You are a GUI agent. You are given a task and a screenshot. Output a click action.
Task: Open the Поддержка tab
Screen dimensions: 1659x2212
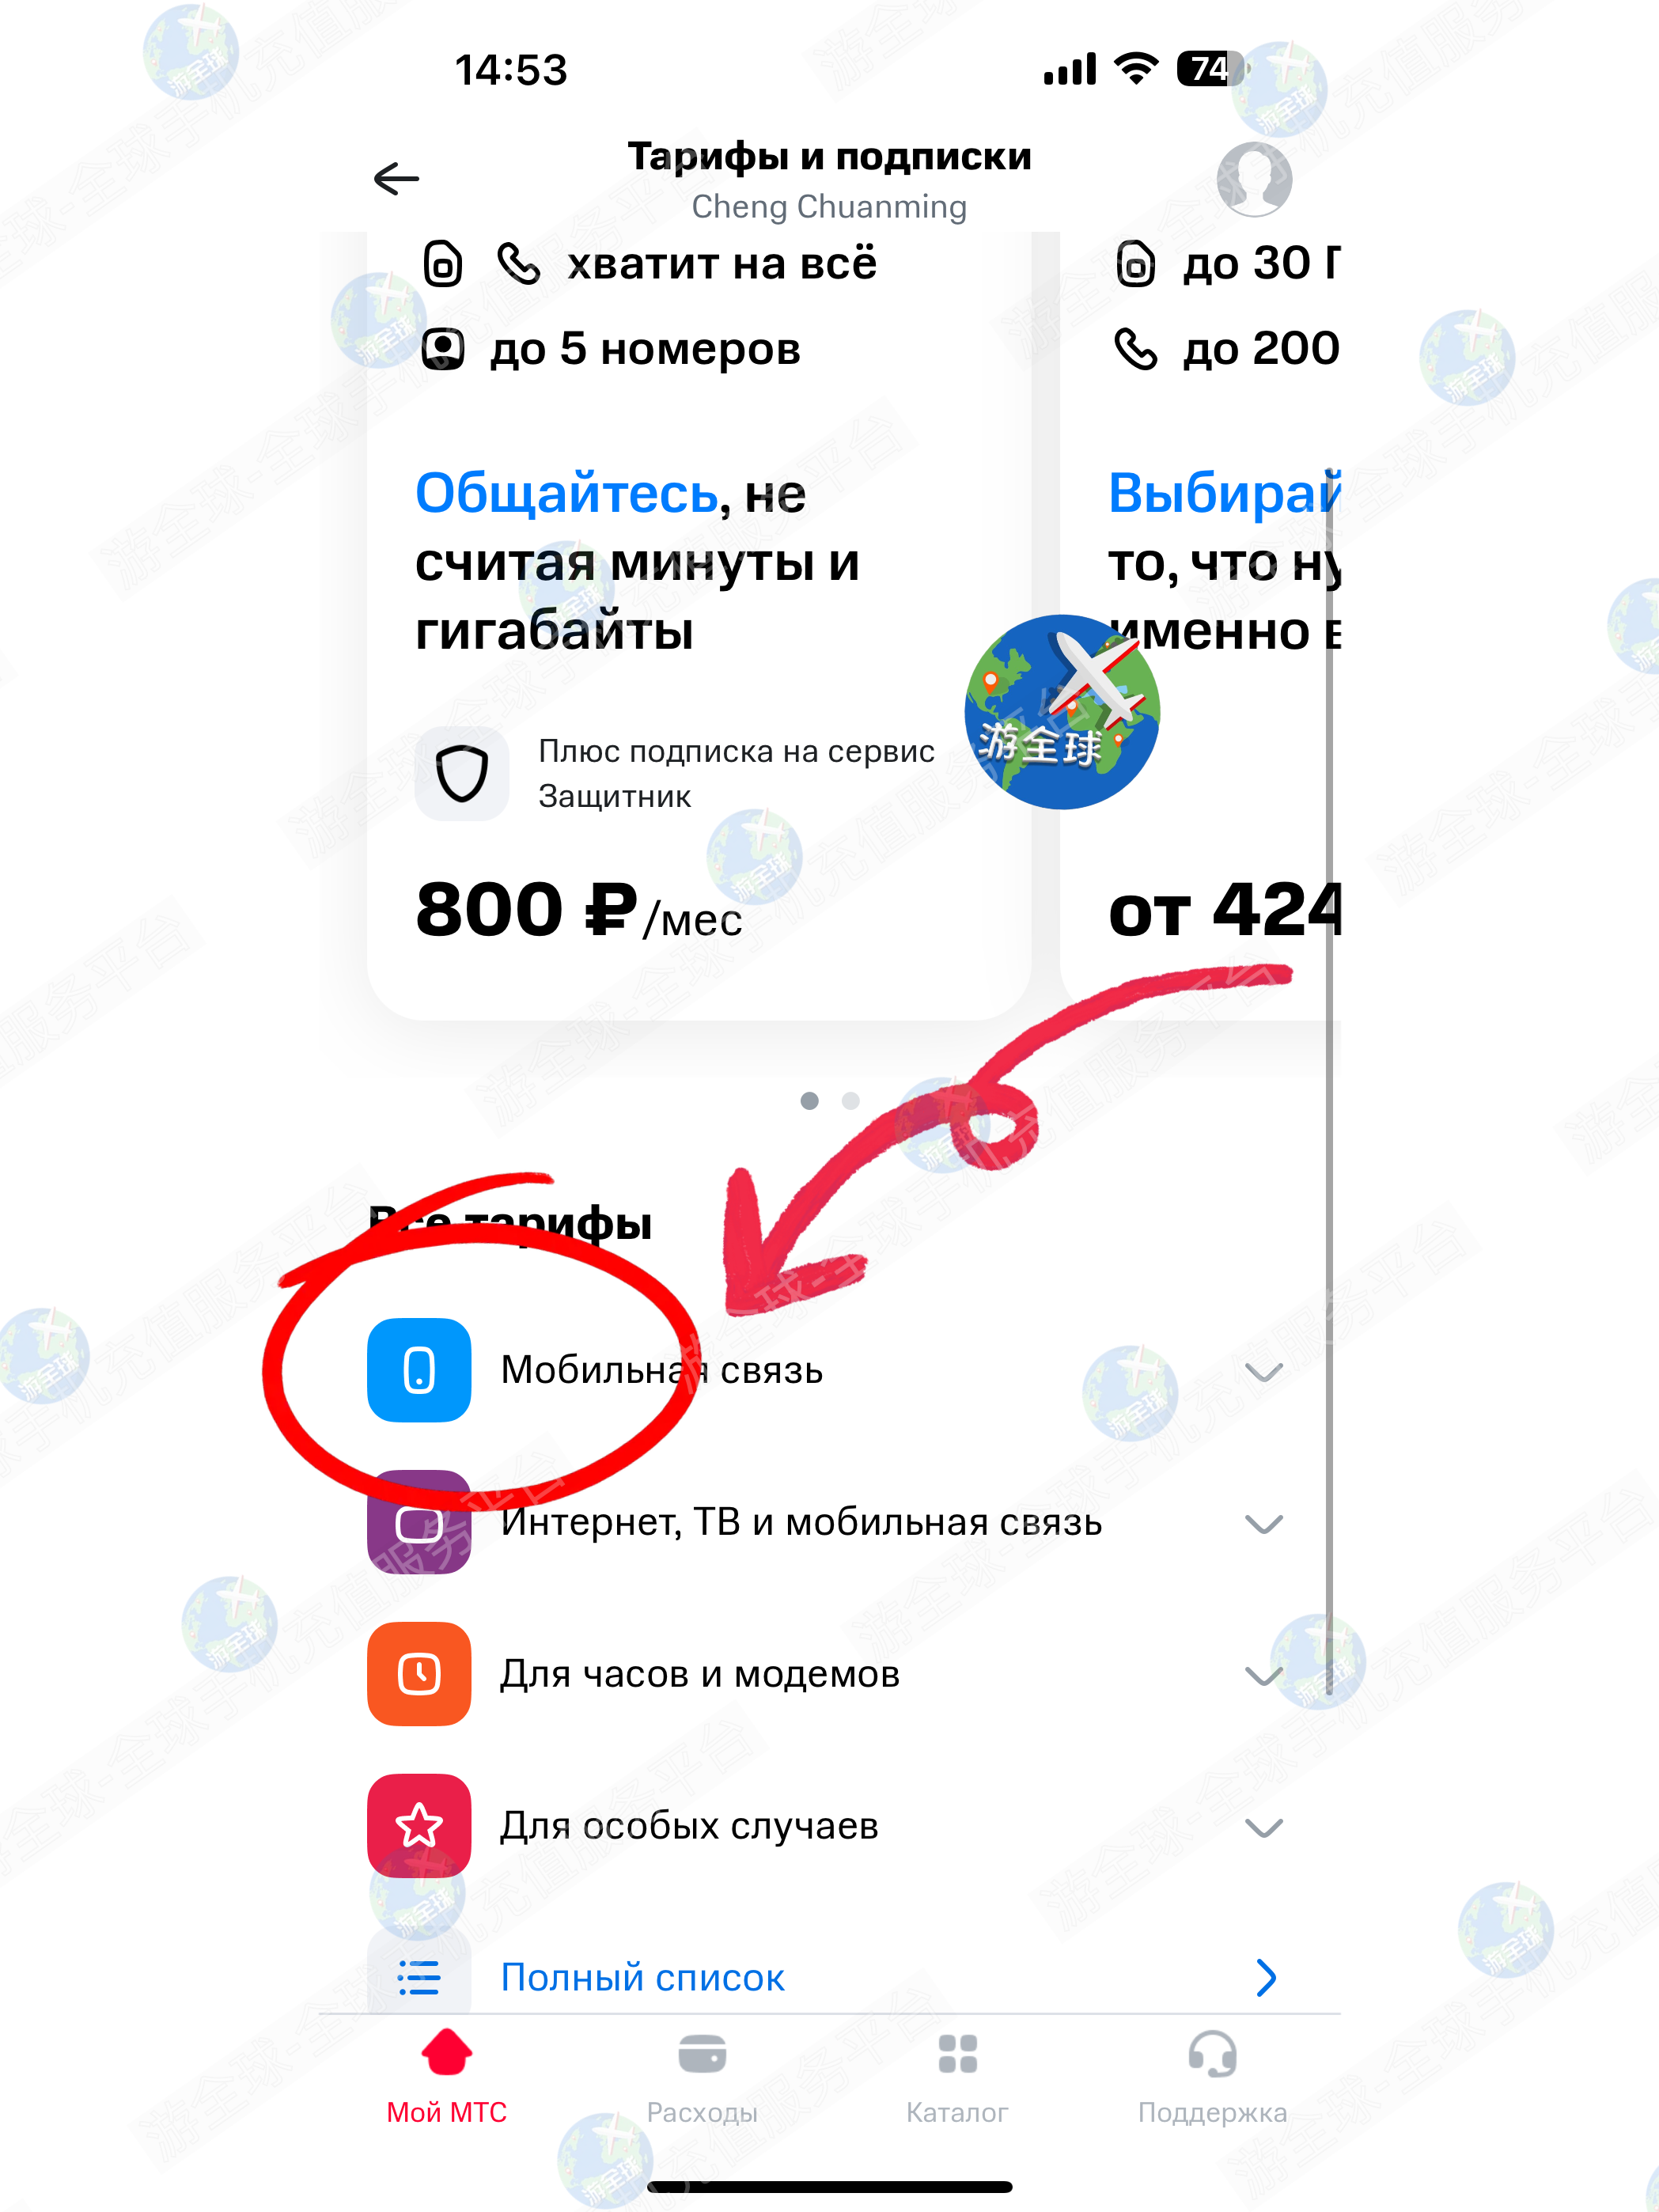(x=1212, y=2075)
